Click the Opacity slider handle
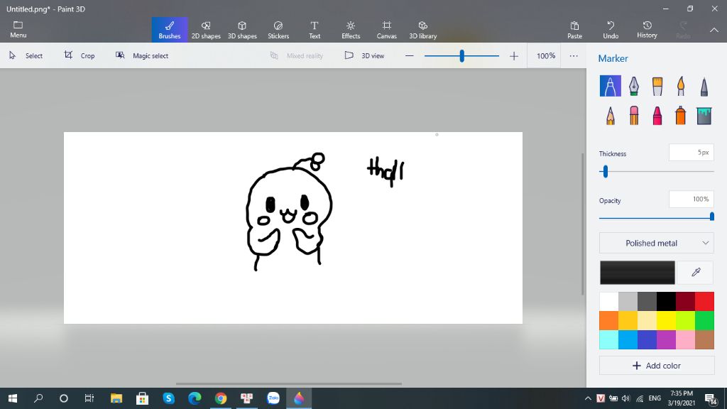Viewport: 727px width, 409px height. (x=711, y=217)
